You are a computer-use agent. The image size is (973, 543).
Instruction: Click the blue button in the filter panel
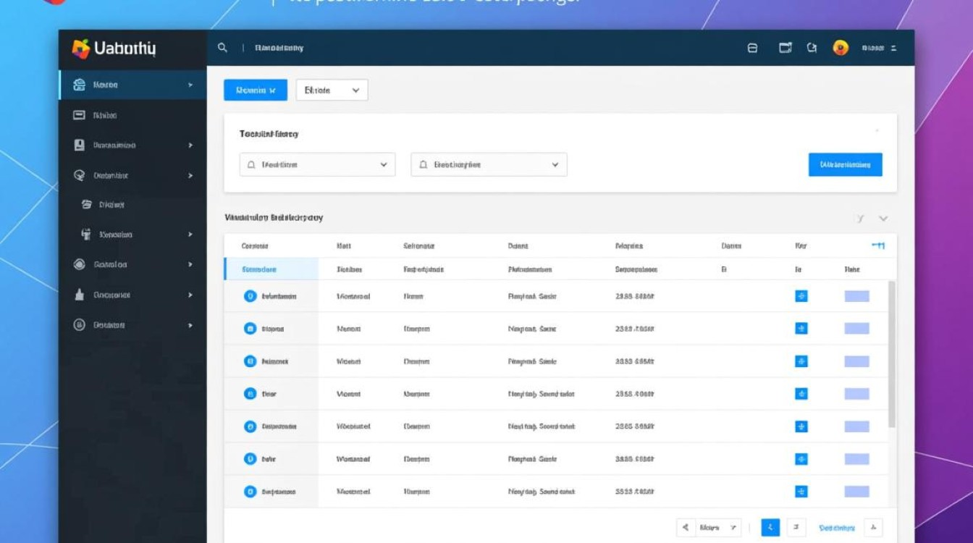[x=845, y=164]
